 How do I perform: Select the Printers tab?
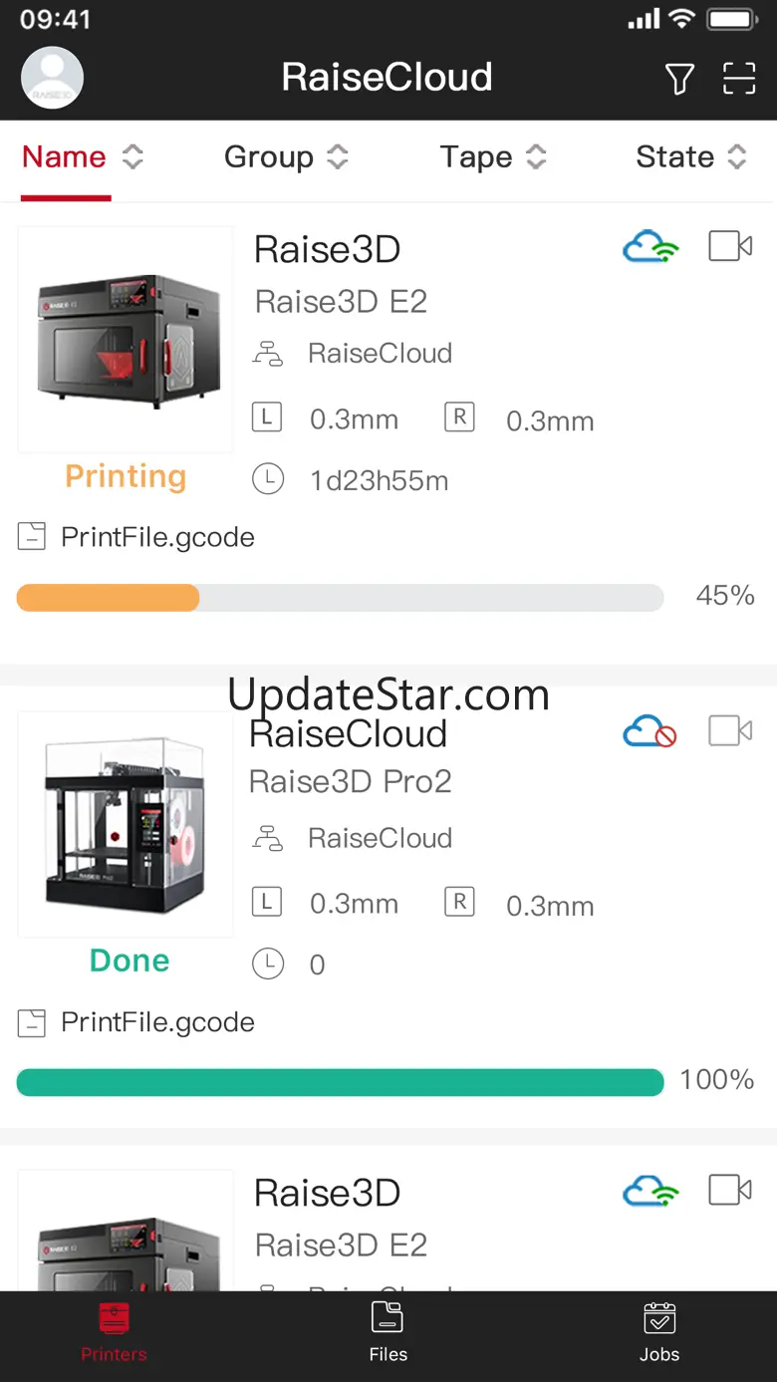(x=114, y=1331)
